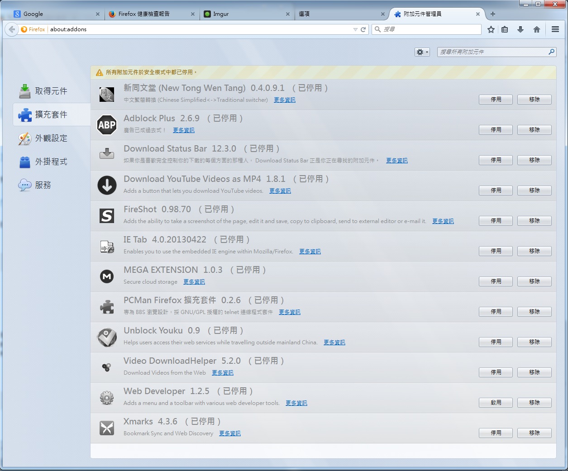Go to Firefox home page icon
Screen dimensions: 568x471
[537, 29]
